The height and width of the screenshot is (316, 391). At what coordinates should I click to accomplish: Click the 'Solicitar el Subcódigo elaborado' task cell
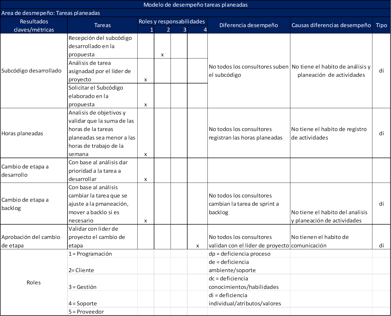click(x=103, y=96)
